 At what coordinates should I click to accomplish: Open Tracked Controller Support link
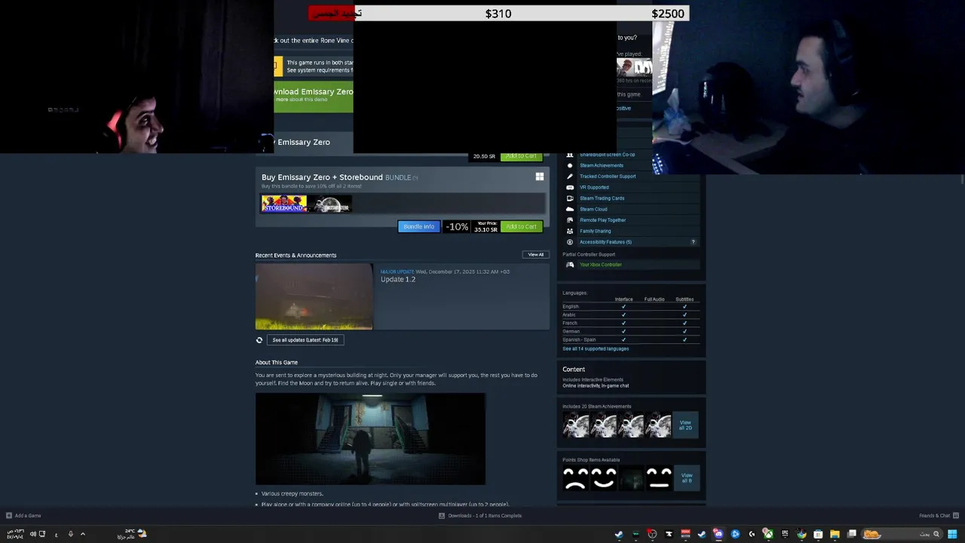point(608,176)
